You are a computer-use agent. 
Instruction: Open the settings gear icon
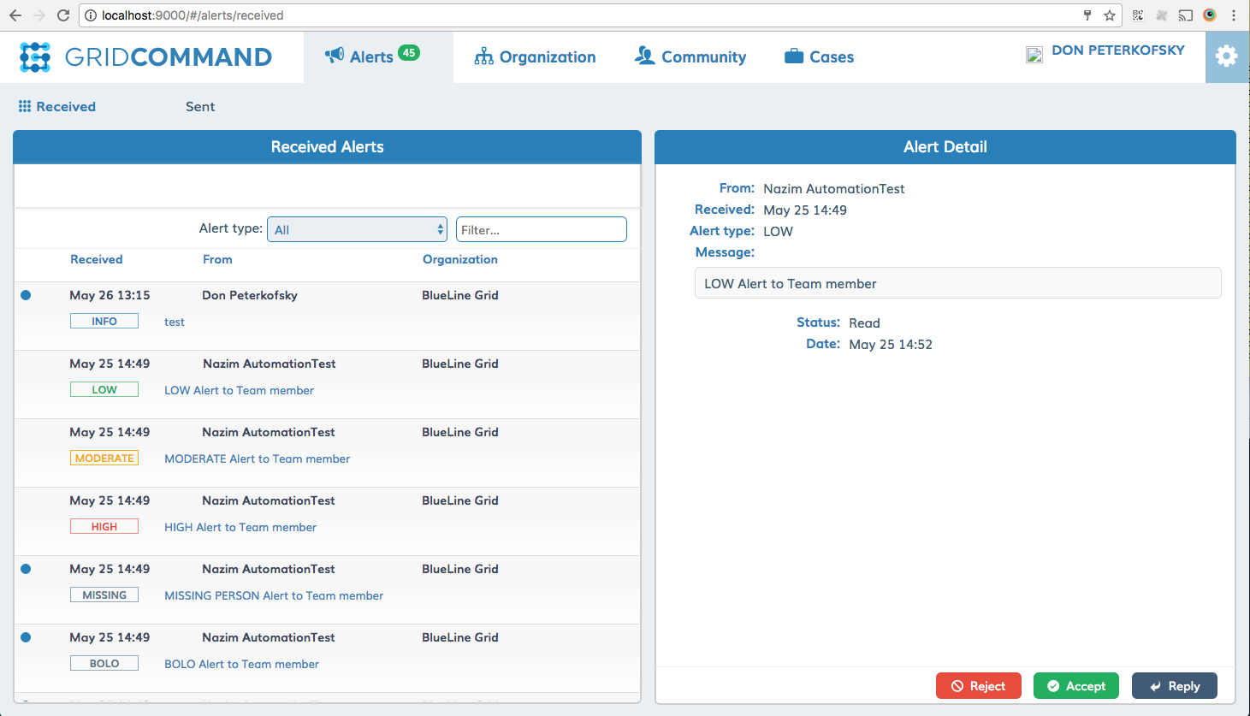coord(1227,56)
